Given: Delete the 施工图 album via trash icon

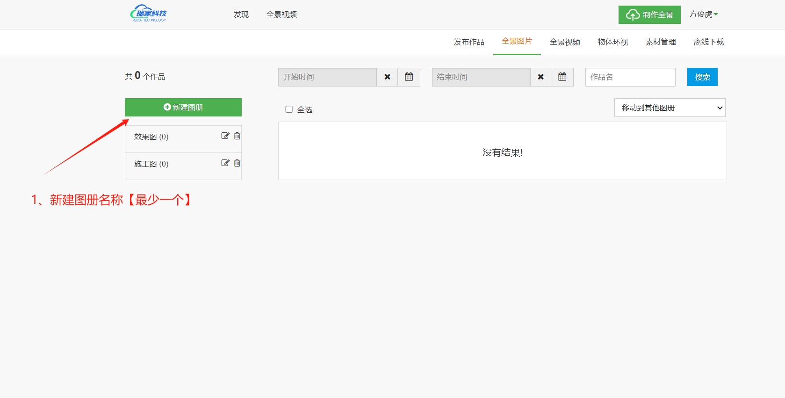Looking at the screenshot, I should (x=237, y=163).
